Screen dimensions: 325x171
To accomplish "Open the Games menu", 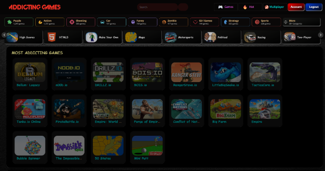I will tap(226, 7).
